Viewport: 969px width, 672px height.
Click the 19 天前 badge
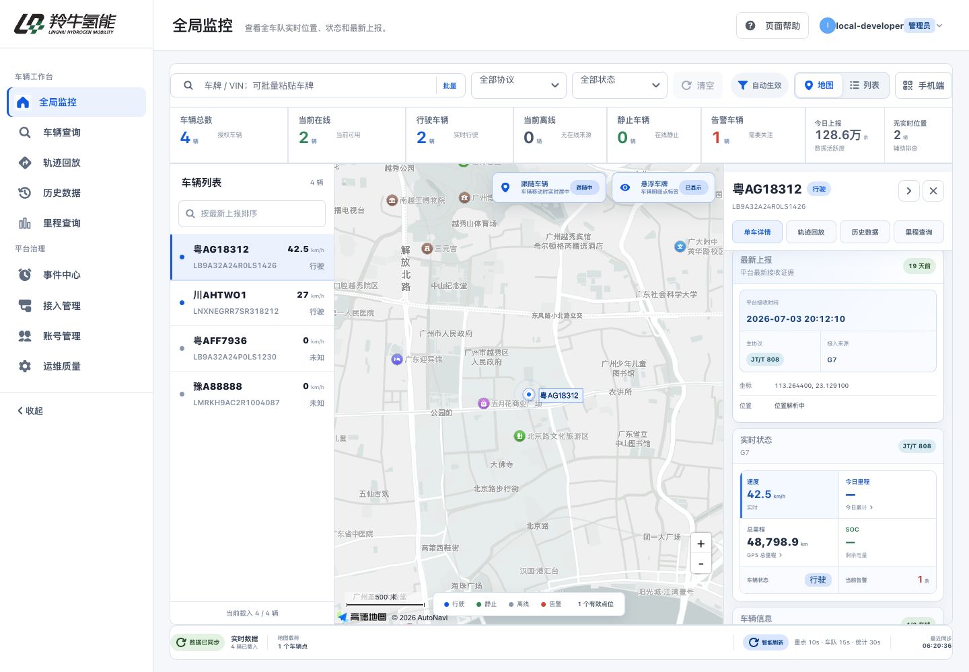click(x=919, y=266)
